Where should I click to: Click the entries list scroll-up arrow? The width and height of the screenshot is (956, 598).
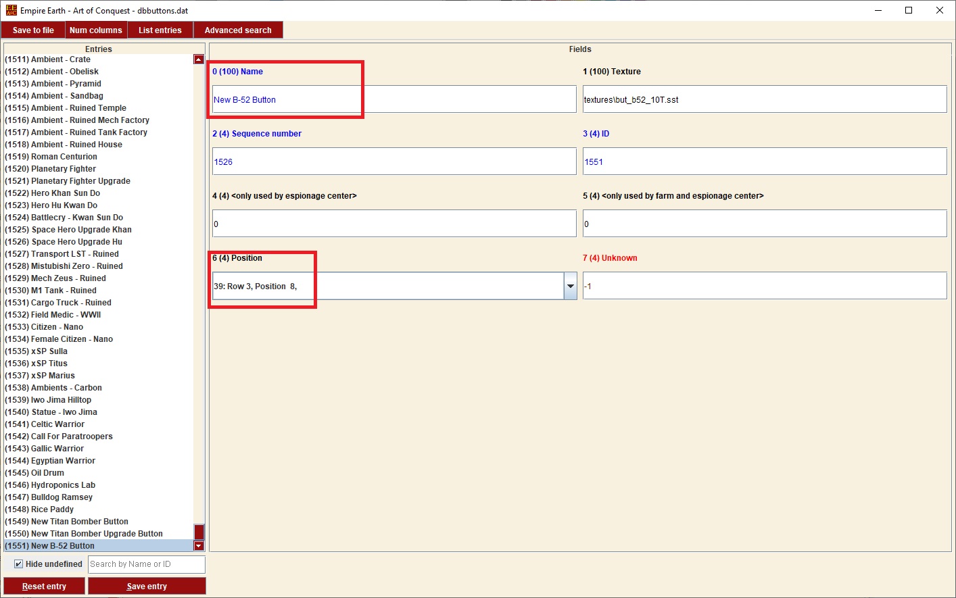click(x=199, y=59)
